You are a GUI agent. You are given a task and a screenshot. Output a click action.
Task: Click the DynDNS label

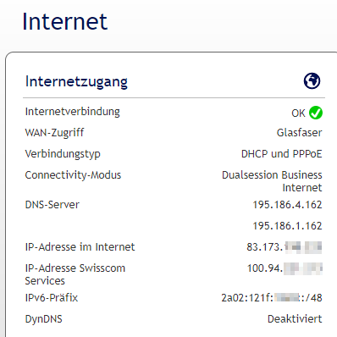coord(44,319)
